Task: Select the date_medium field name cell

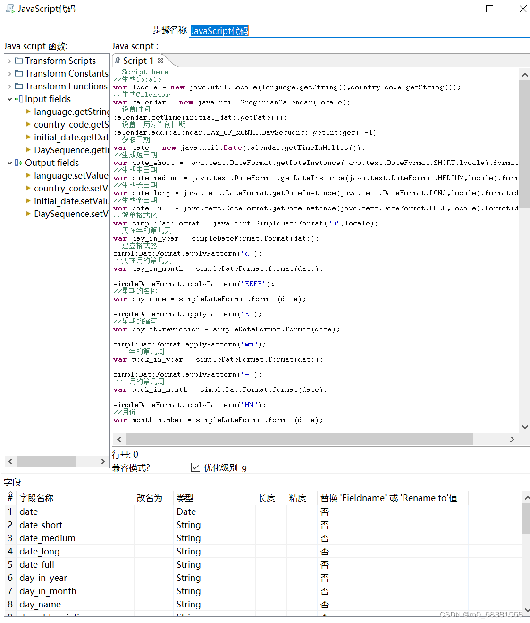Action: coord(75,538)
